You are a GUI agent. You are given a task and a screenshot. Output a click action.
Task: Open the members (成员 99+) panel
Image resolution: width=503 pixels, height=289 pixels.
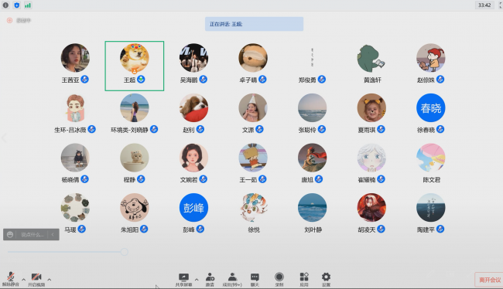pyautogui.click(x=232, y=280)
